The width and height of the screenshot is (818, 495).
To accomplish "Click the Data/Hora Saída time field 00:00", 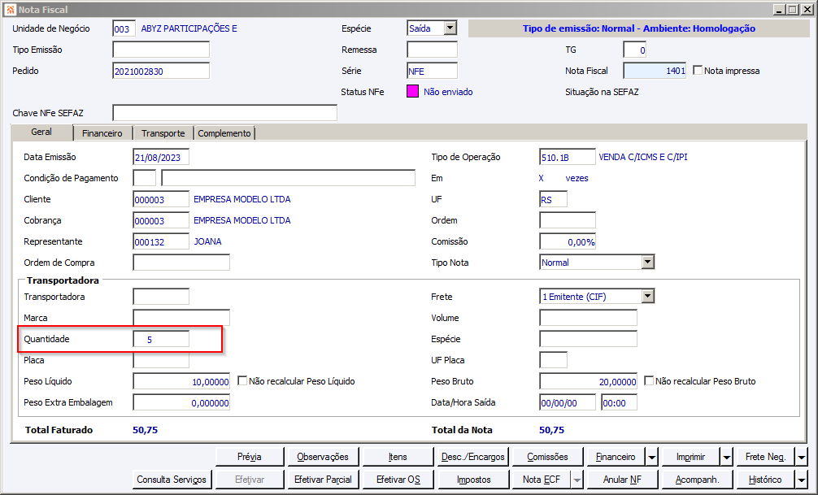I will click(x=619, y=402).
